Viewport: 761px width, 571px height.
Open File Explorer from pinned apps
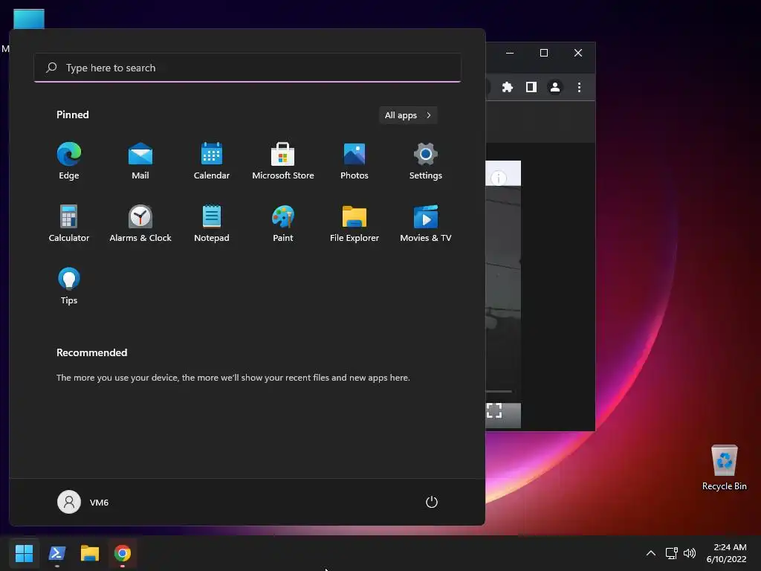click(354, 223)
